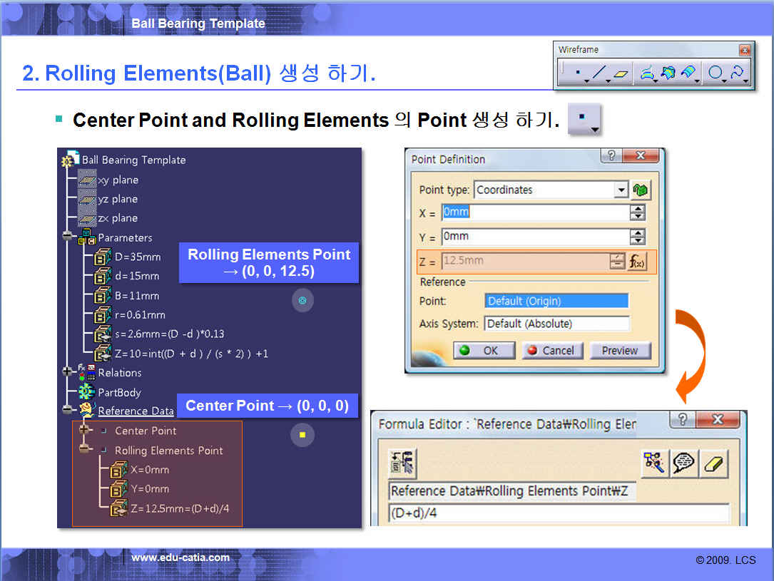Open formula editor via f(x) button
Screen dimensions: 774x581
click(637, 262)
